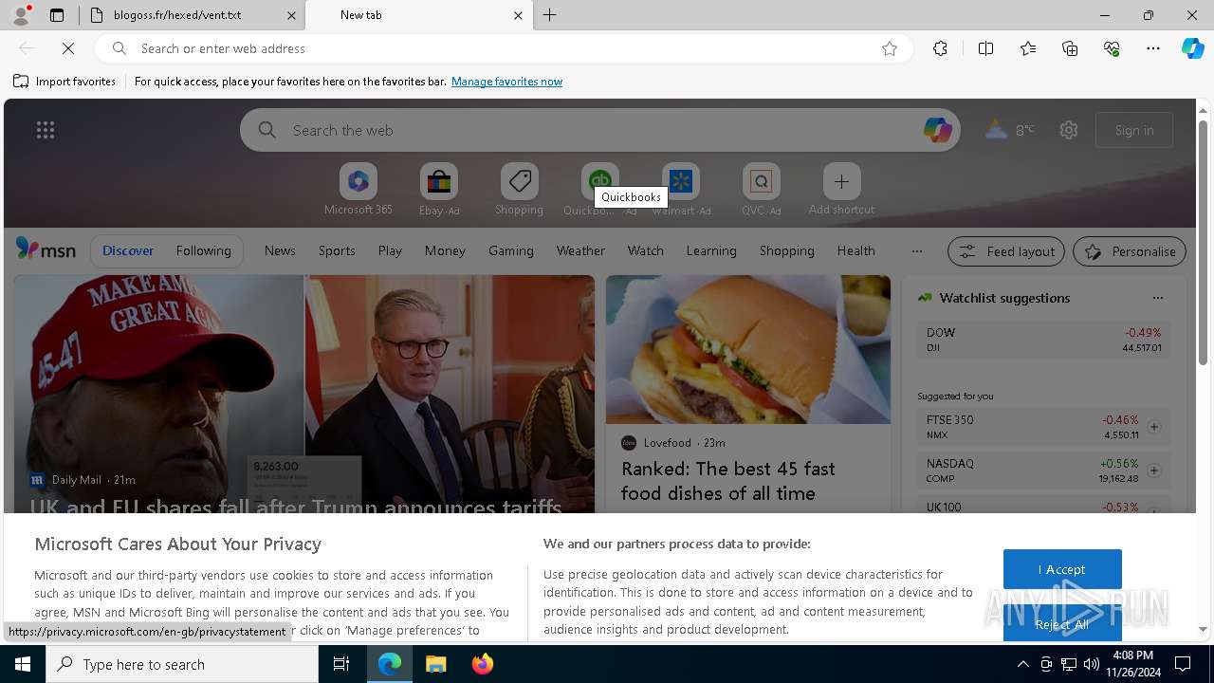This screenshot has height=683, width=1214.
Task: Add this page to favorites with the star icon
Action: pos(890,48)
